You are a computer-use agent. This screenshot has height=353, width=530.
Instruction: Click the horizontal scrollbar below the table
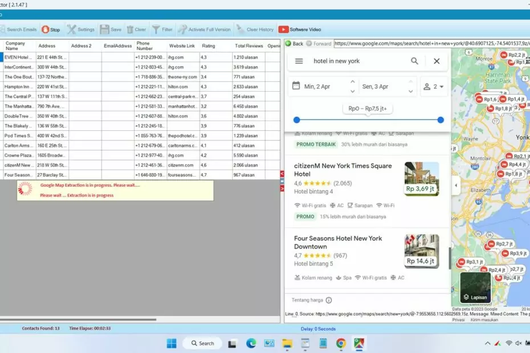pos(78,319)
